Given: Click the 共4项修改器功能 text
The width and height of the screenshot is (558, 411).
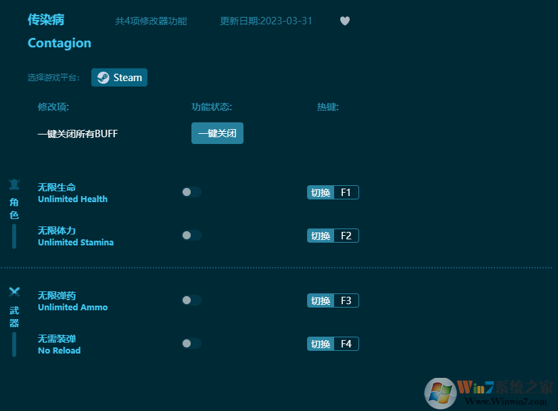Looking at the screenshot, I should [x=151, y=21].
